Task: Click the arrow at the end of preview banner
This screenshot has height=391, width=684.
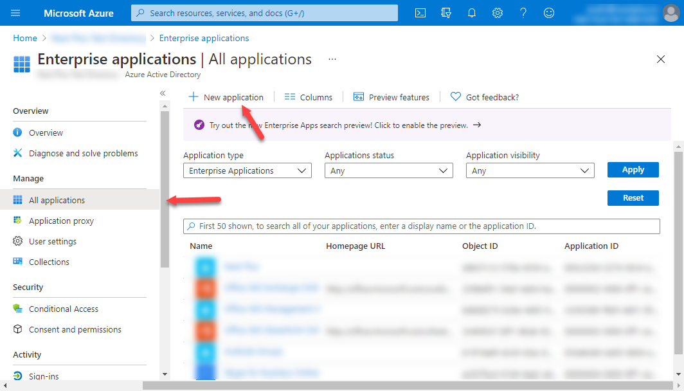Action: (477, 125)
